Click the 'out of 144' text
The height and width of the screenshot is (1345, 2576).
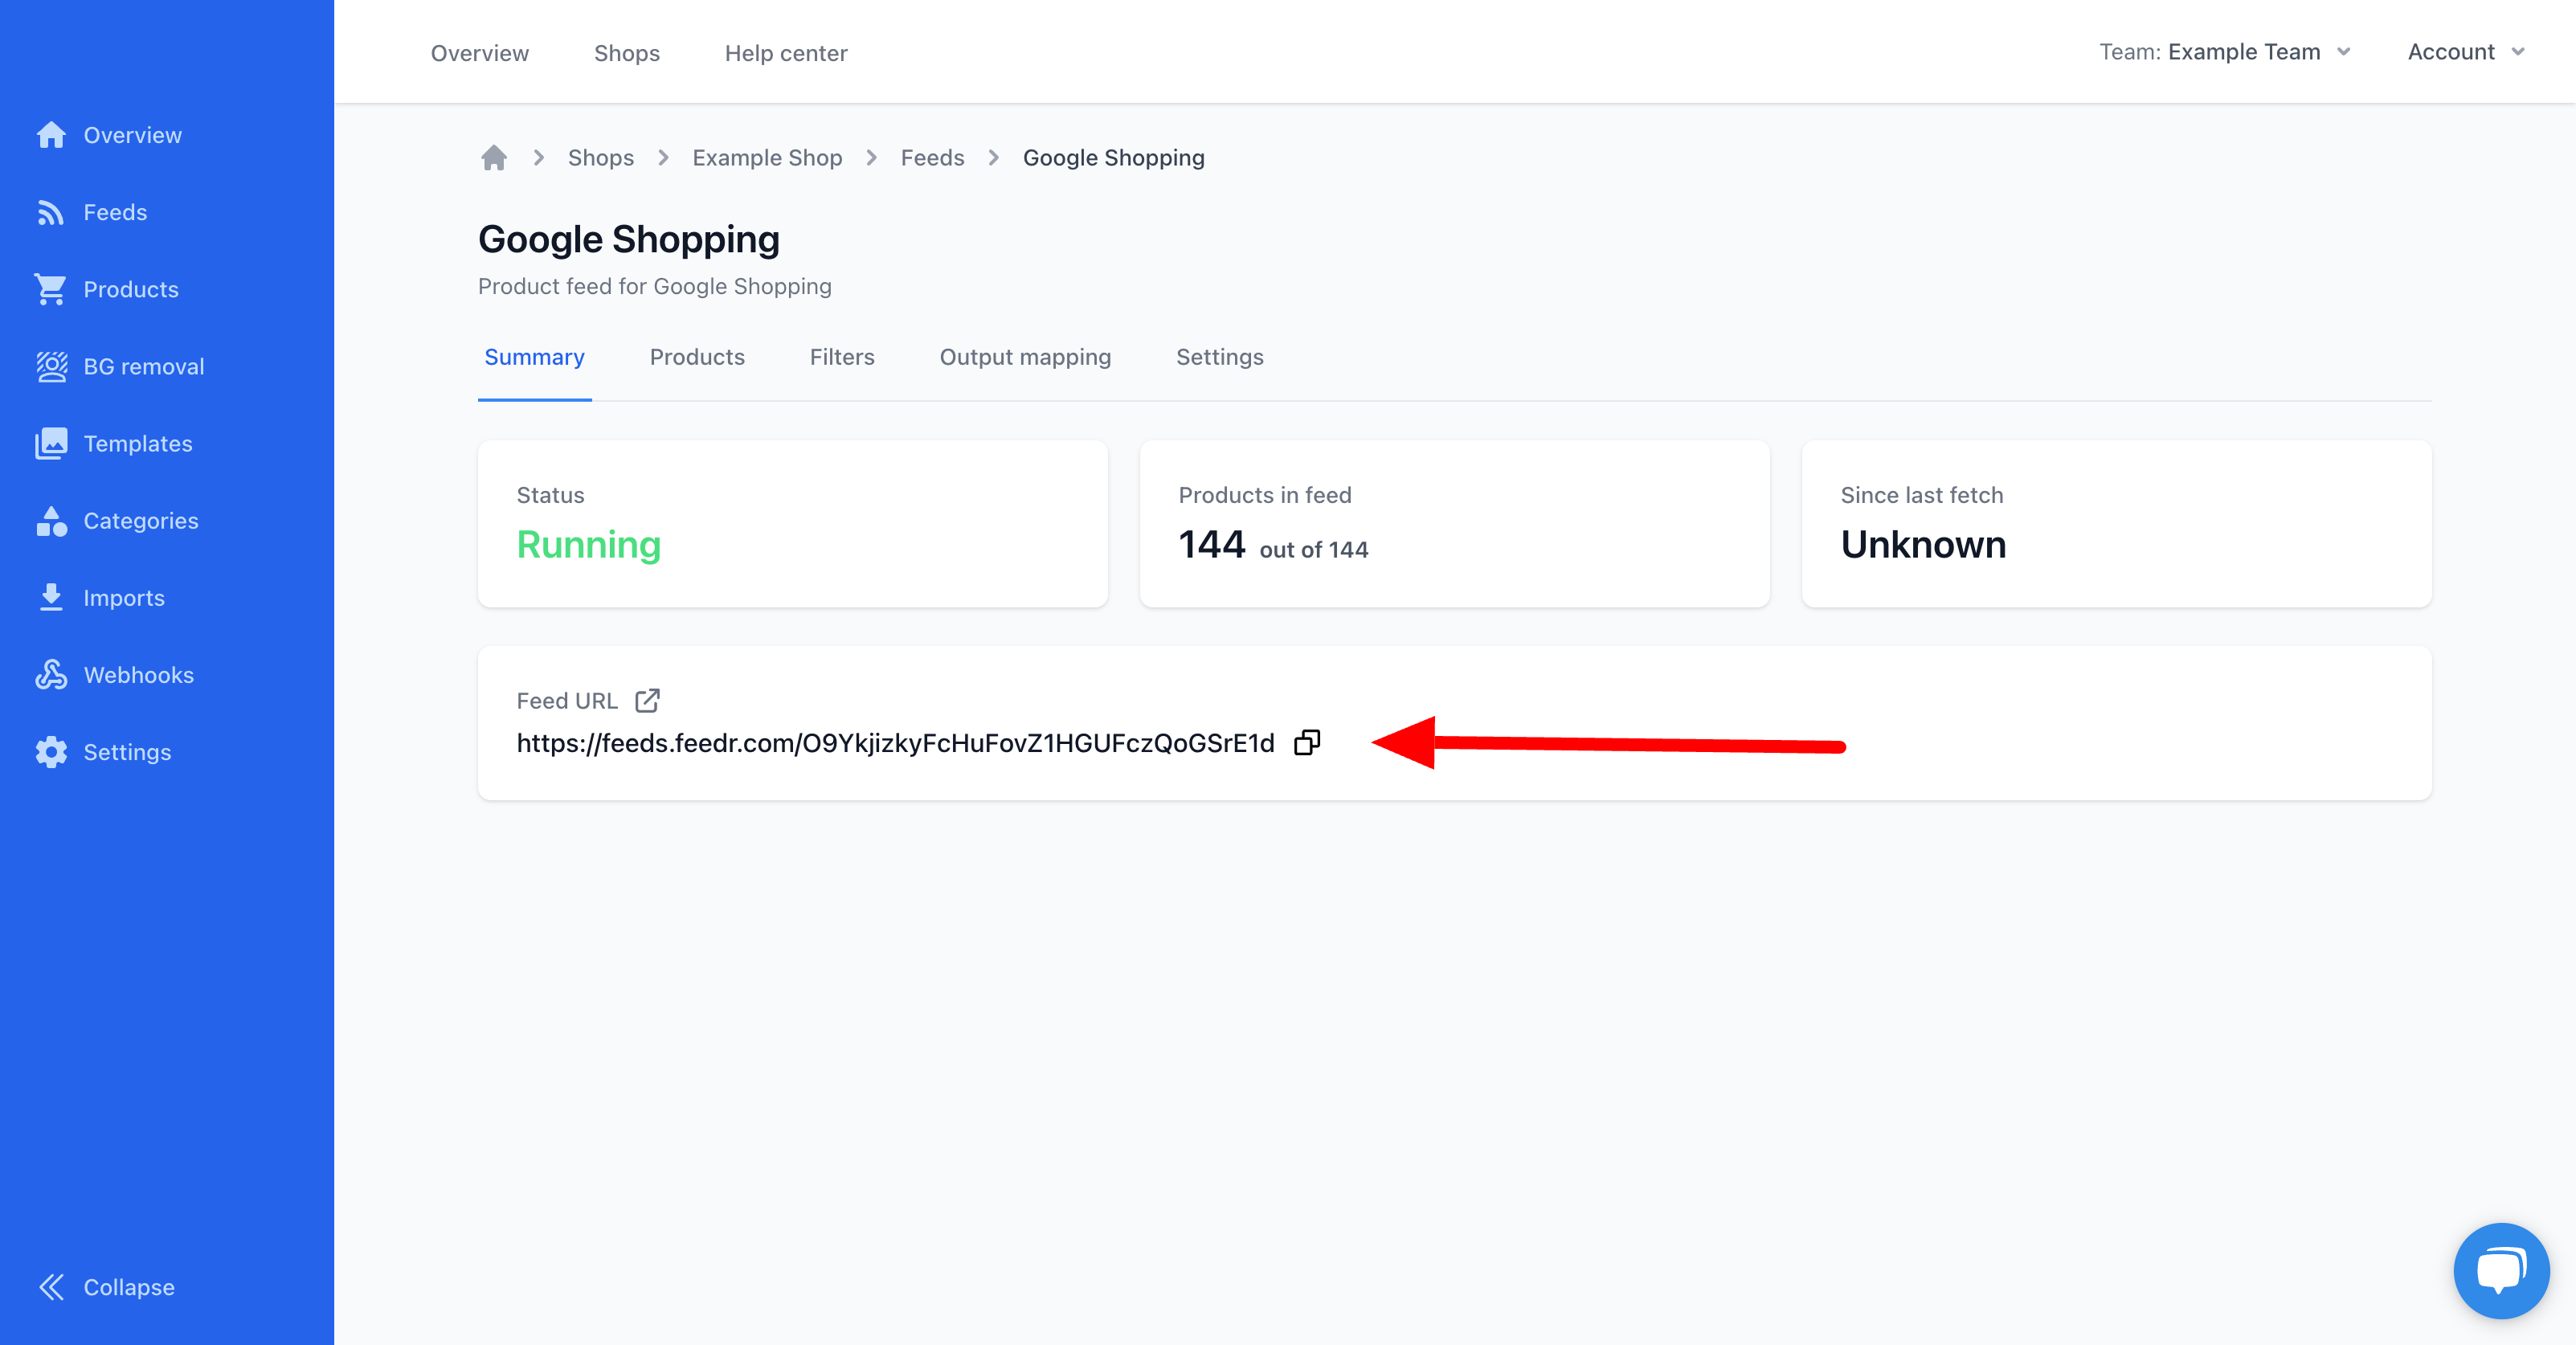point(1314,550)
